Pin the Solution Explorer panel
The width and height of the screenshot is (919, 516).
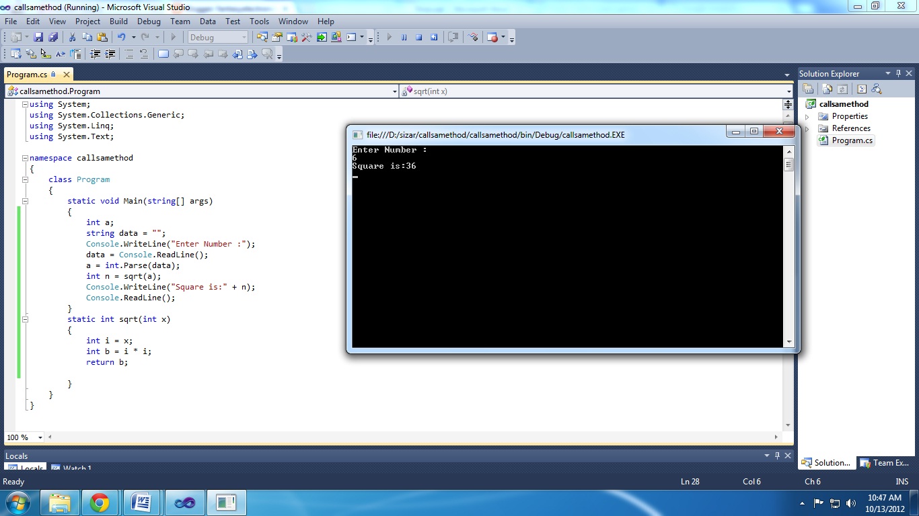898,73
